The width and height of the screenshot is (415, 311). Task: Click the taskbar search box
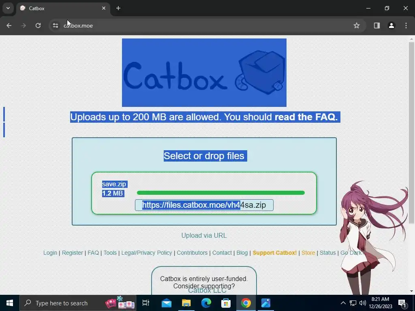(78, 303)
